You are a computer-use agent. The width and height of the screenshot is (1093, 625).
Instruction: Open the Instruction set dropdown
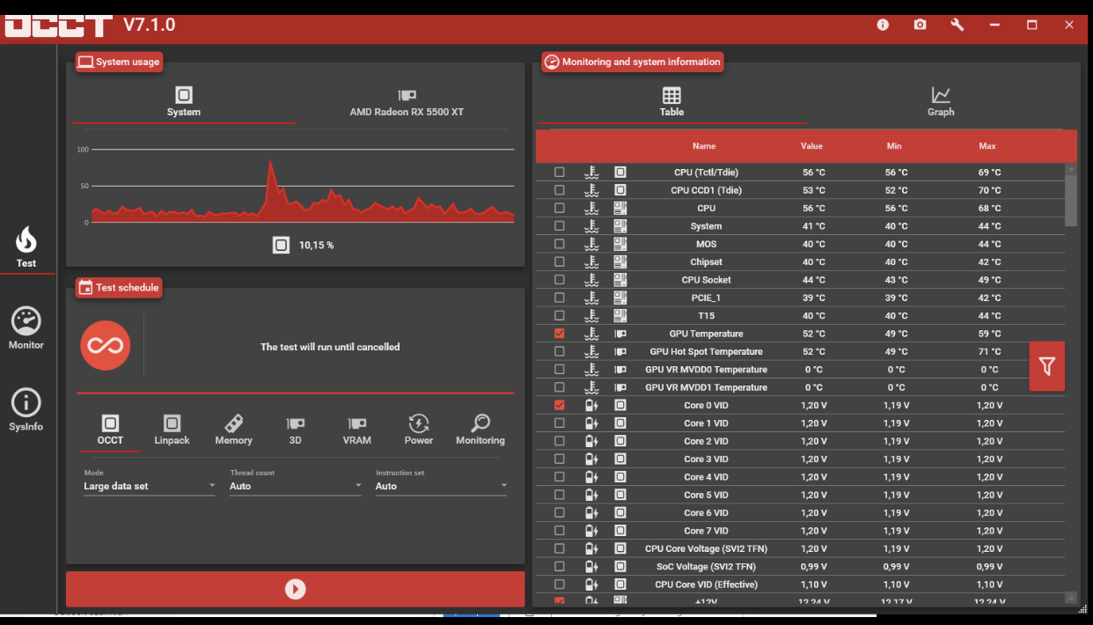coord(441,486)
